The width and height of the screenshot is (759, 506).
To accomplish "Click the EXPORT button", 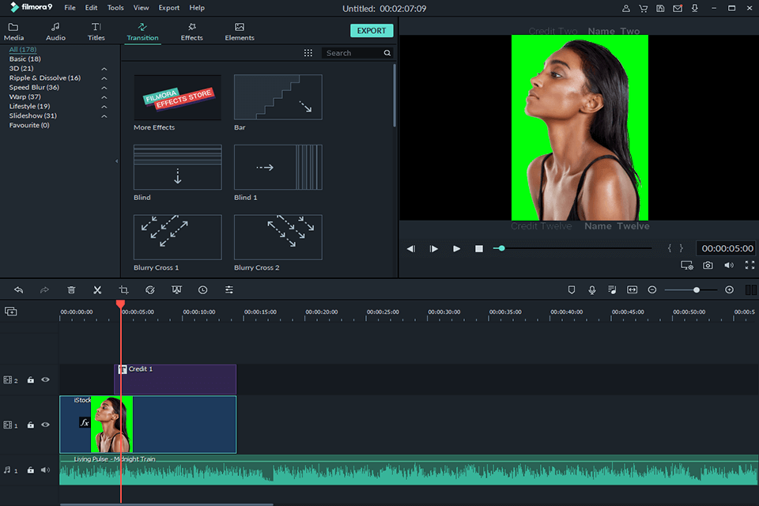I will [372, 31].
